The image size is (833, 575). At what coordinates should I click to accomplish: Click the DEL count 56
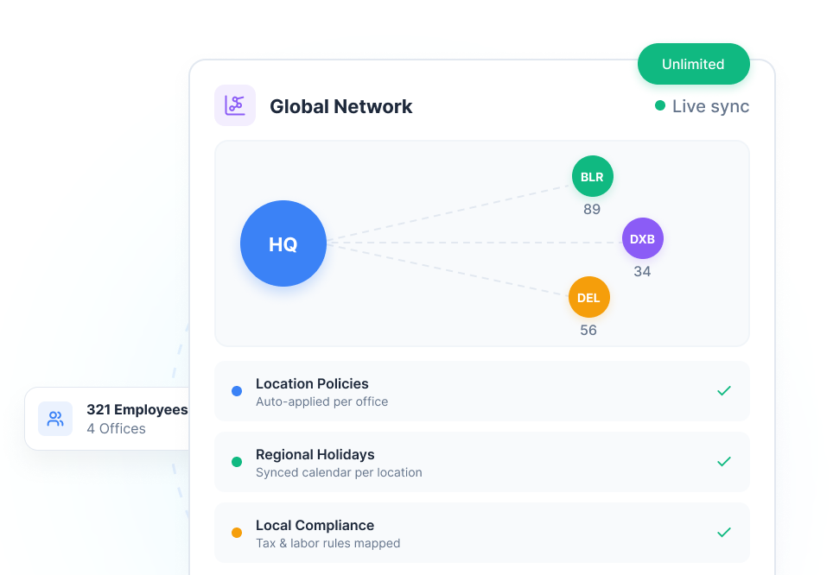588,331
